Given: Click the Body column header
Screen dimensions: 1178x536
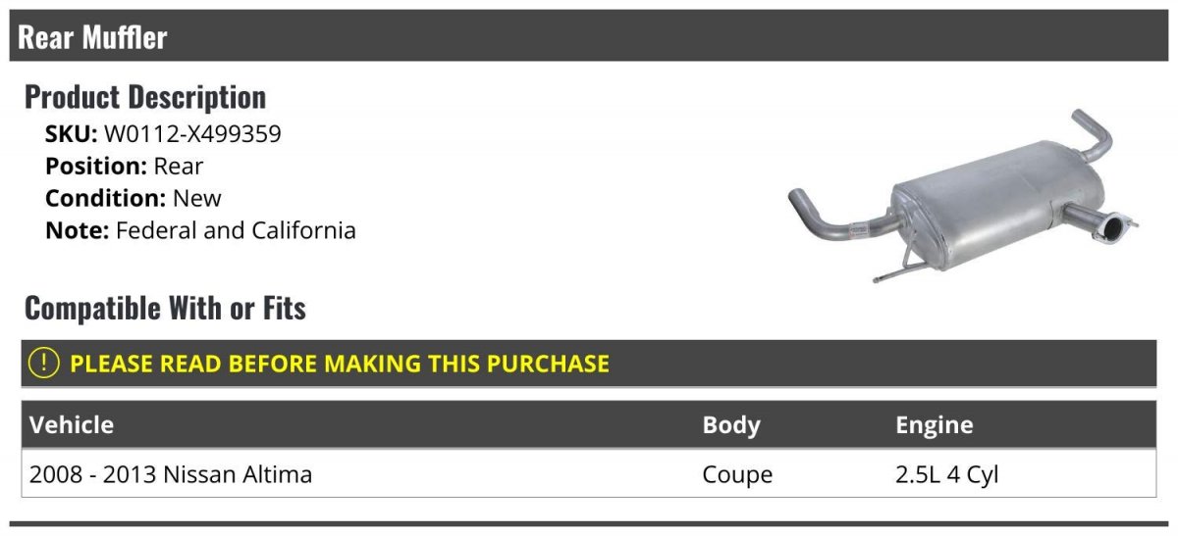Looking at the screenshot, I should 731,425.
